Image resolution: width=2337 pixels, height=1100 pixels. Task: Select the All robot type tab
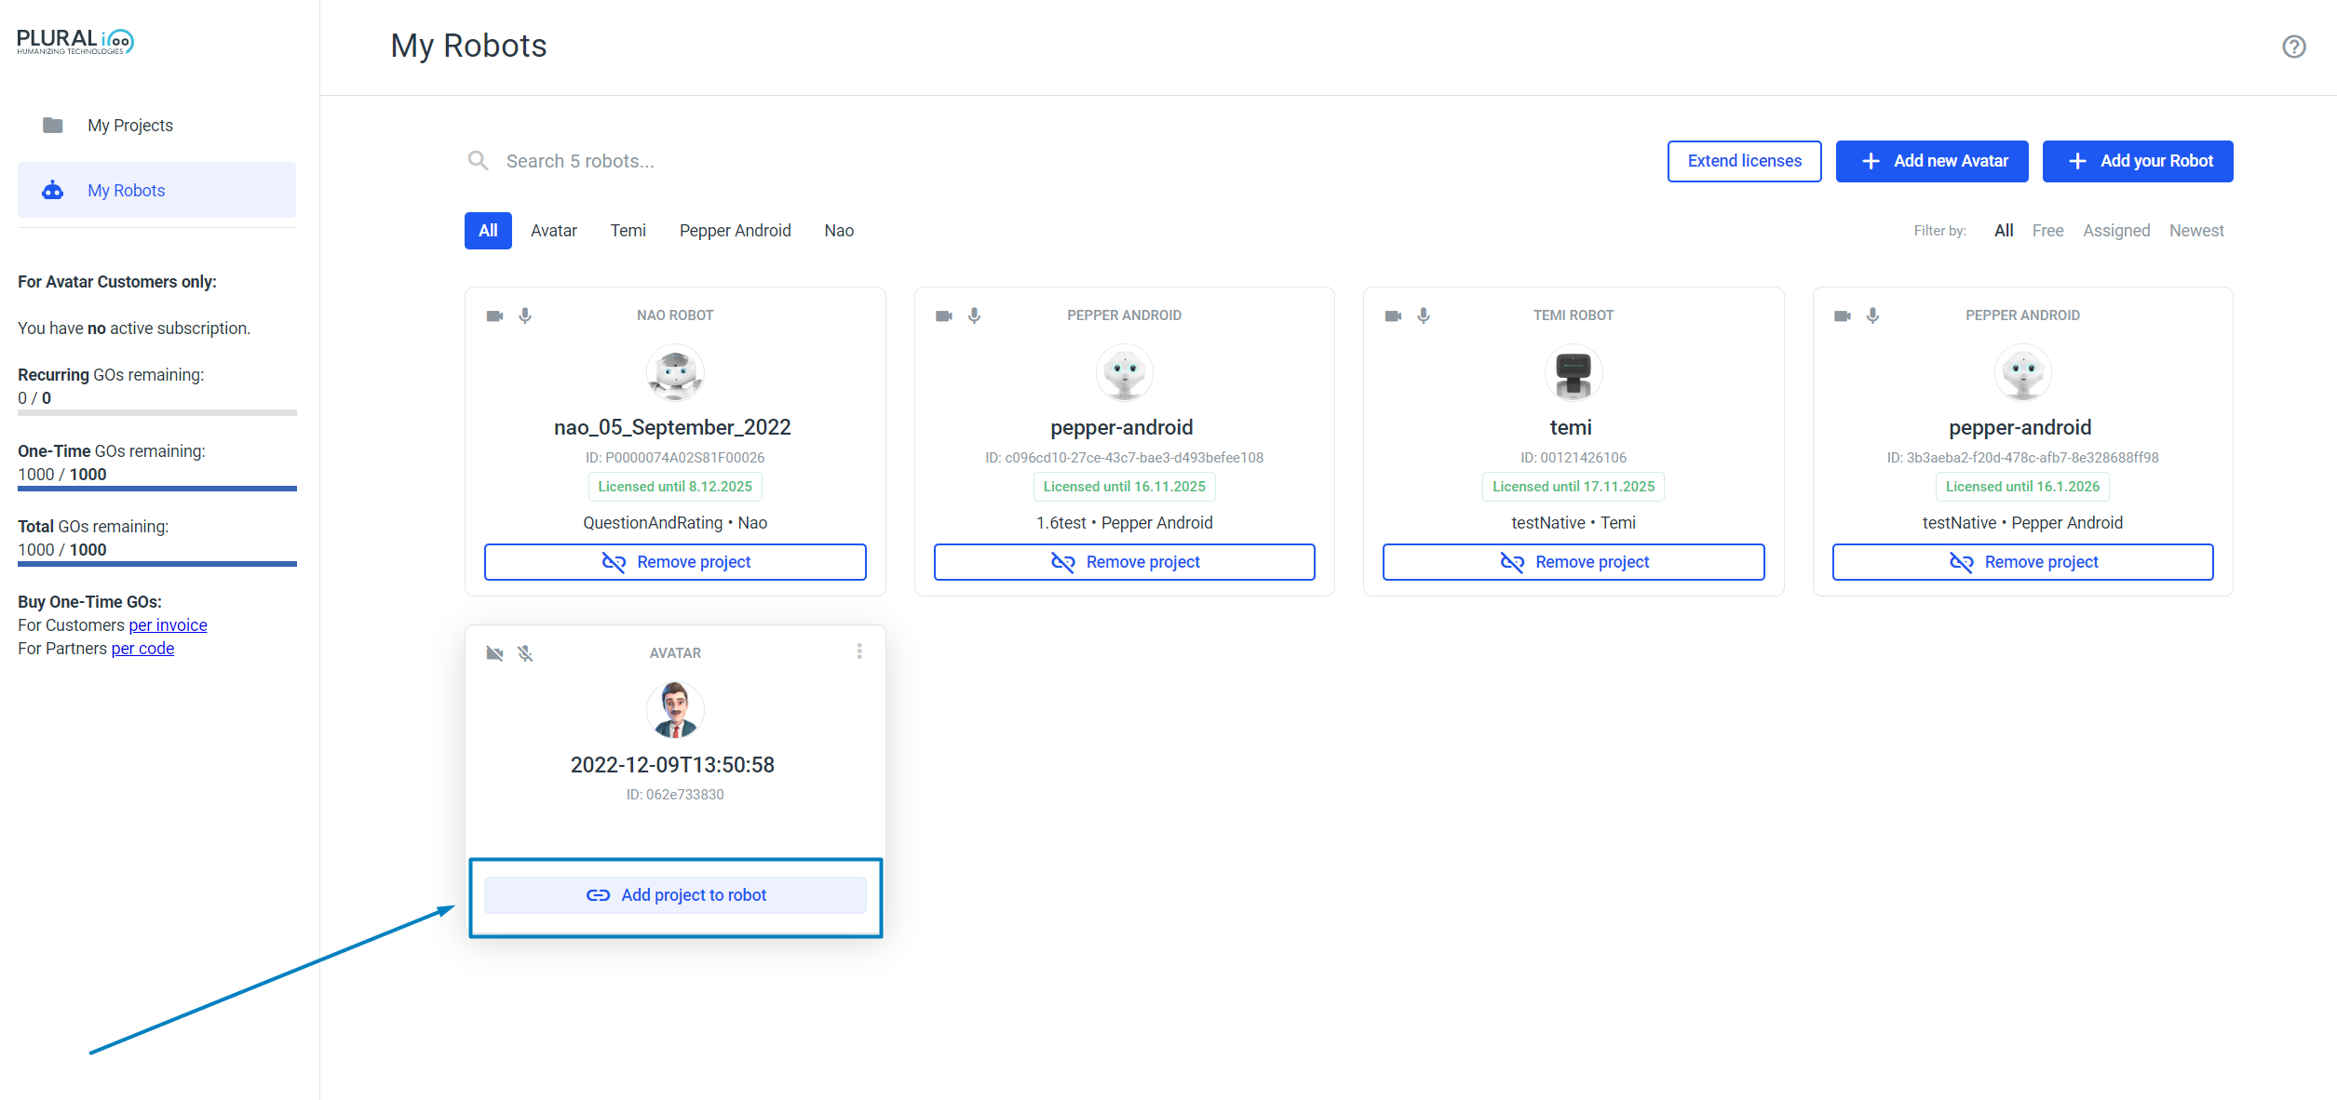tap(488, 231)
